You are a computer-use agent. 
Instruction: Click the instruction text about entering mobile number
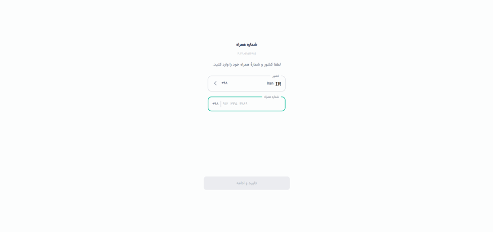pos(246,65)
